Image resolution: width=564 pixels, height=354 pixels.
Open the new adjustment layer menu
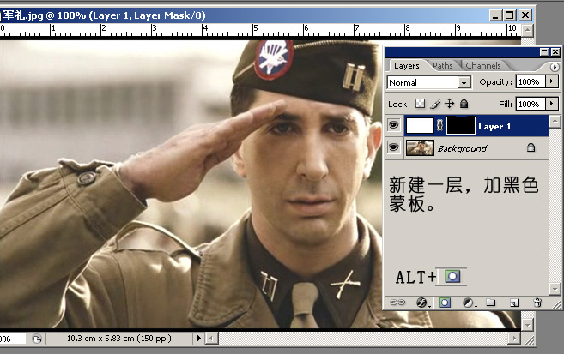coord(469,303)
